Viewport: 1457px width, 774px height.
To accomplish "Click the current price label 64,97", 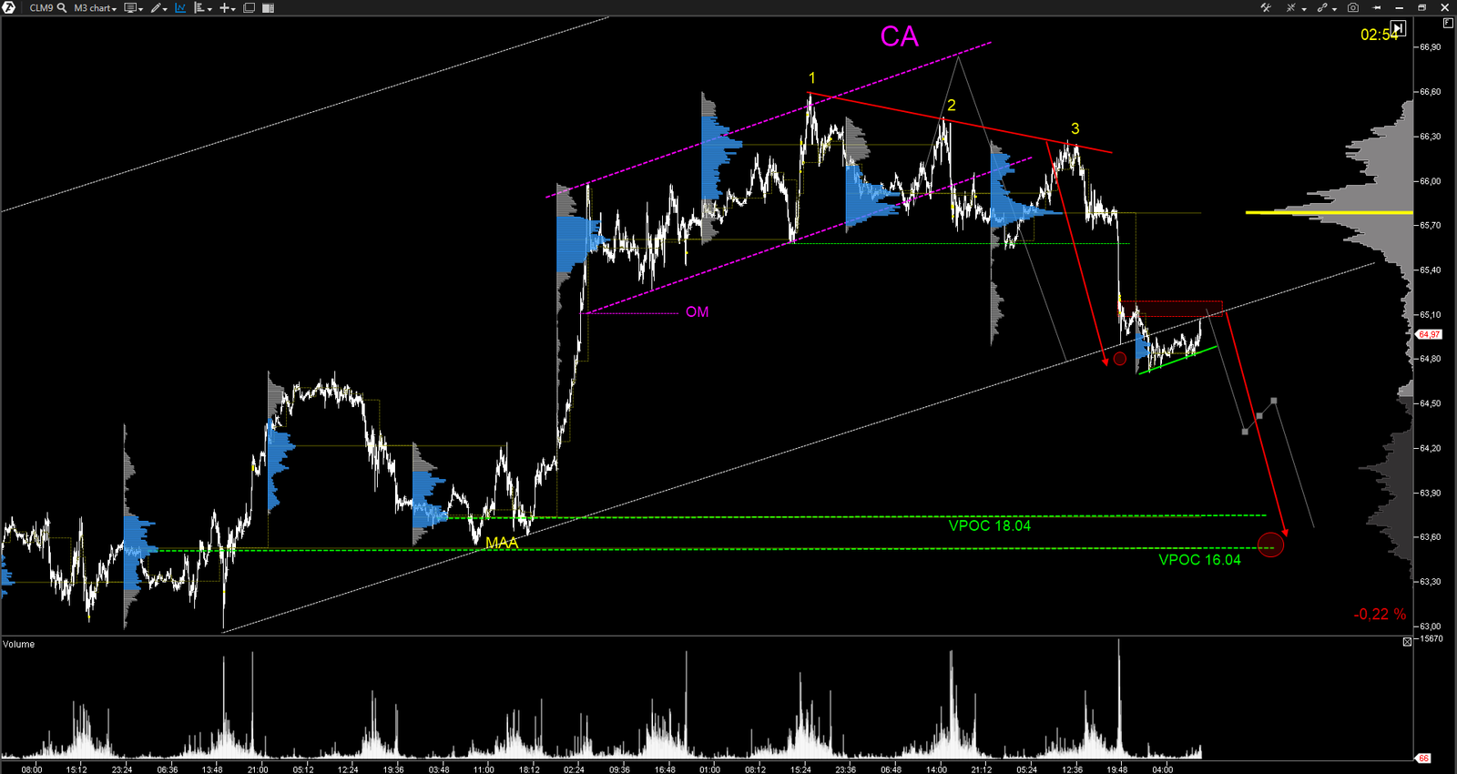I will coord(1429,334).
